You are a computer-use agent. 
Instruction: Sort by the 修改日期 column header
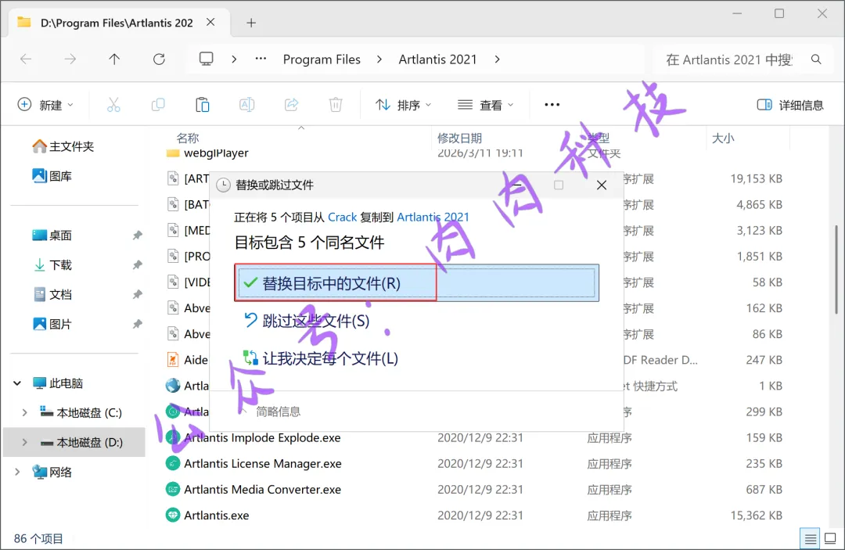tap(459, 138)
